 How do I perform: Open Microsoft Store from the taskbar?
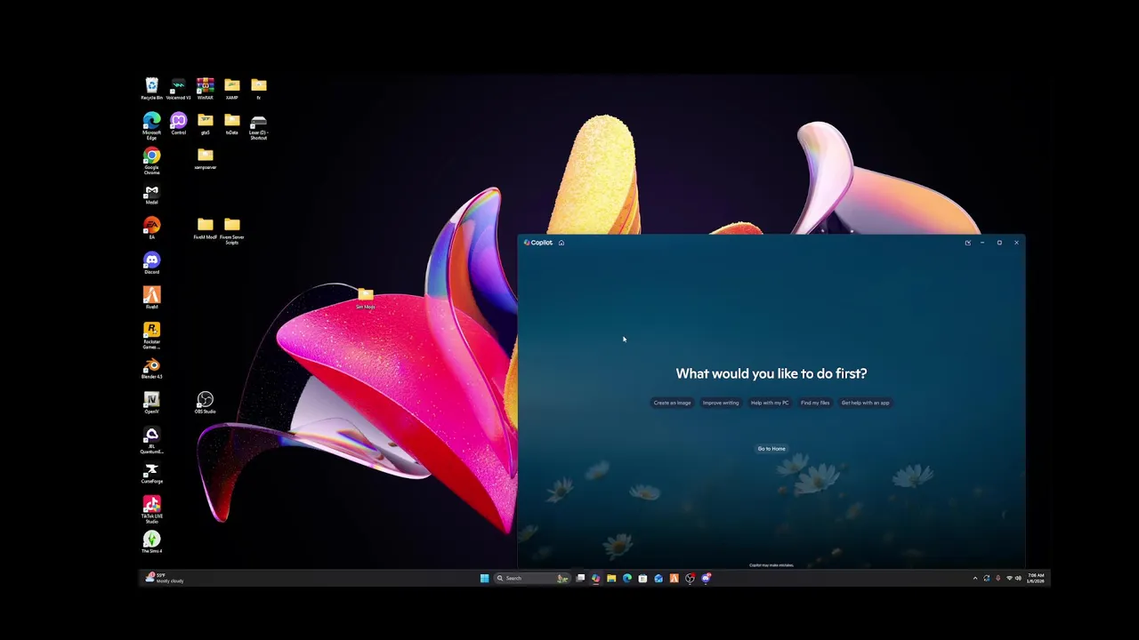[x=642, y=578]
